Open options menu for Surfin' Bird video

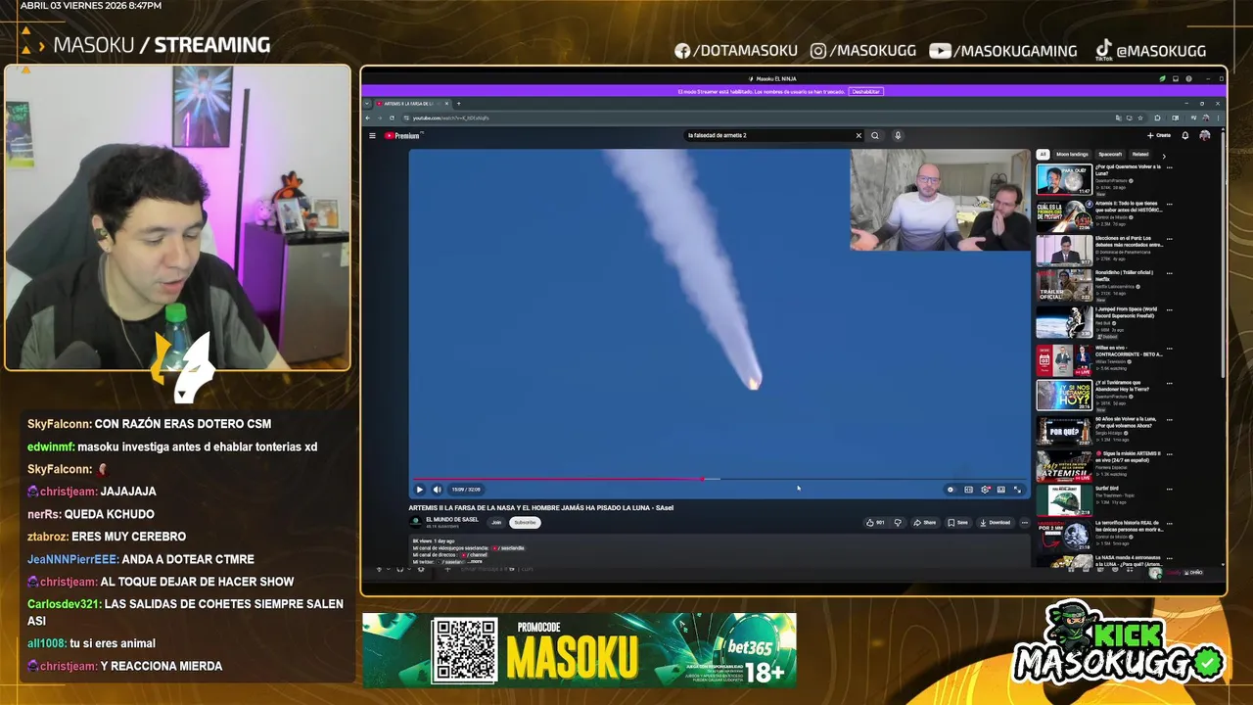[1169, 488]
